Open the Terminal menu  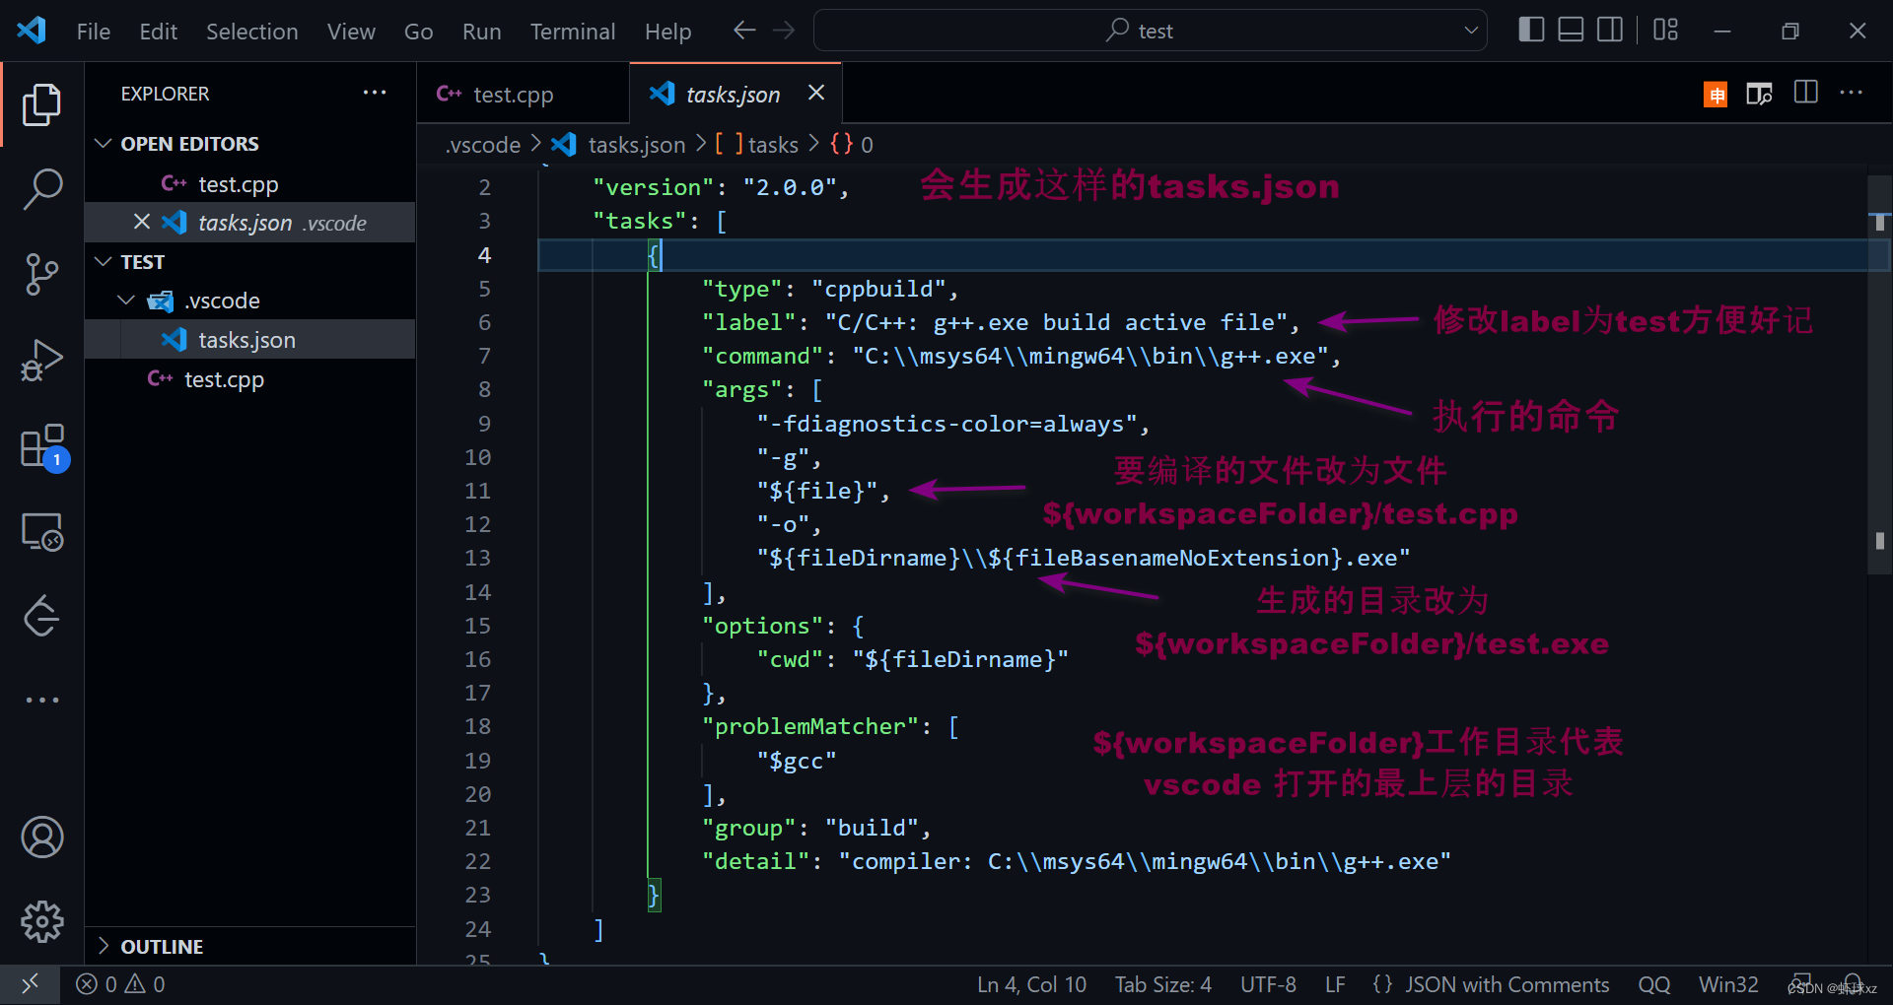tap(573, 32)
